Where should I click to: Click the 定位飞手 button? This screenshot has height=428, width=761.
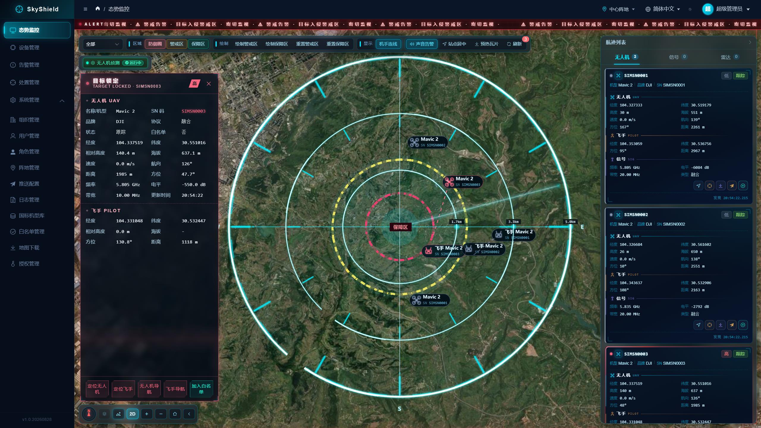[123, 389]
